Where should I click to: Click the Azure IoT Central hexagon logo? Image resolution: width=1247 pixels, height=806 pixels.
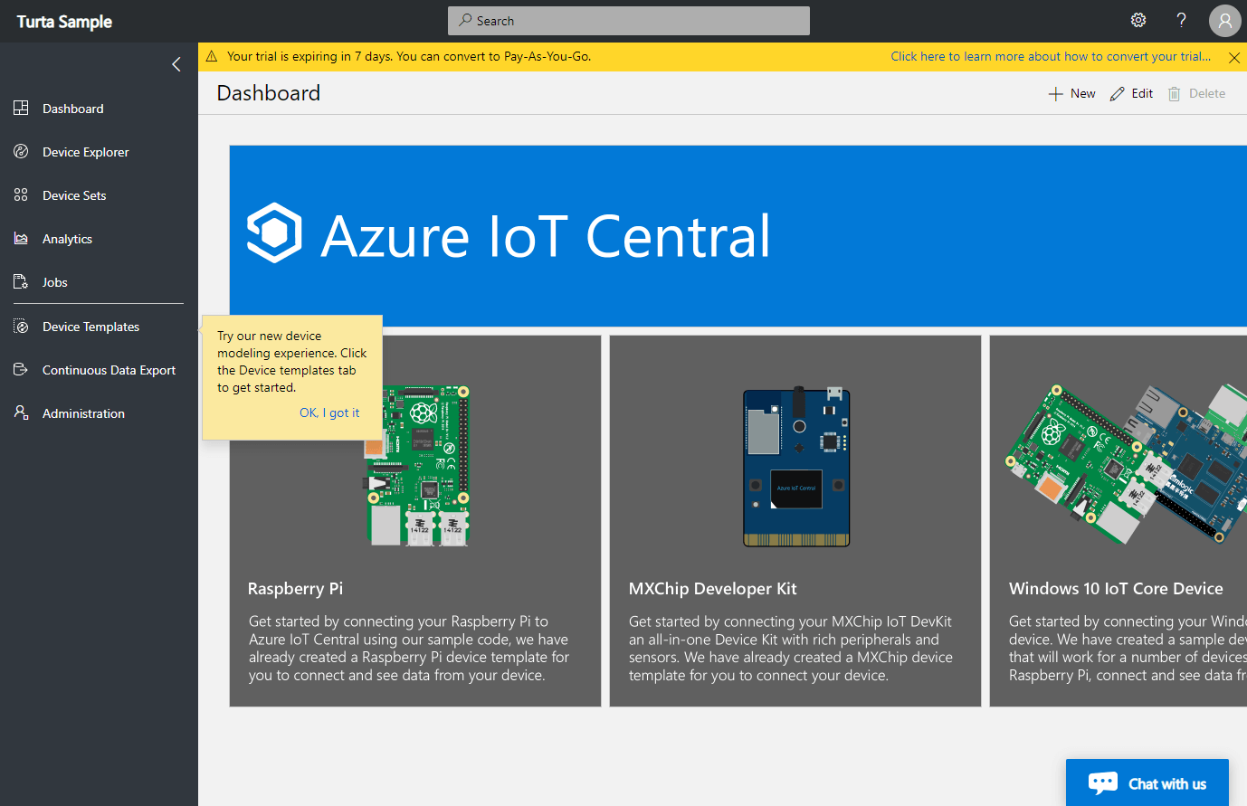click(x=274, y=233)
